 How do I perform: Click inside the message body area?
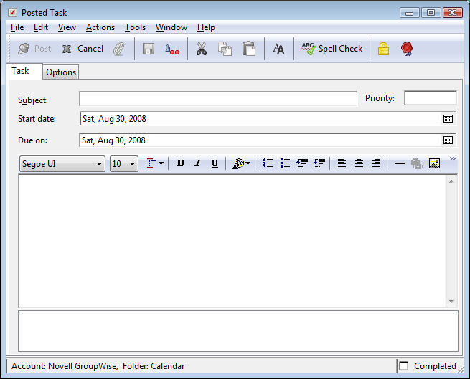(x=232, y=241)
